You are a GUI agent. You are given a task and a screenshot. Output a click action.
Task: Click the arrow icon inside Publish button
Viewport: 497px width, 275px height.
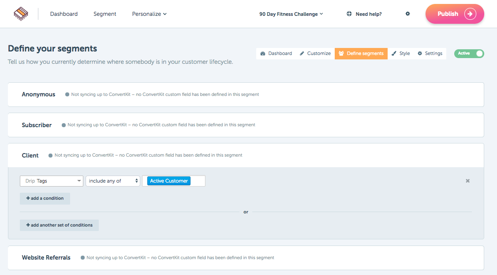470,14
